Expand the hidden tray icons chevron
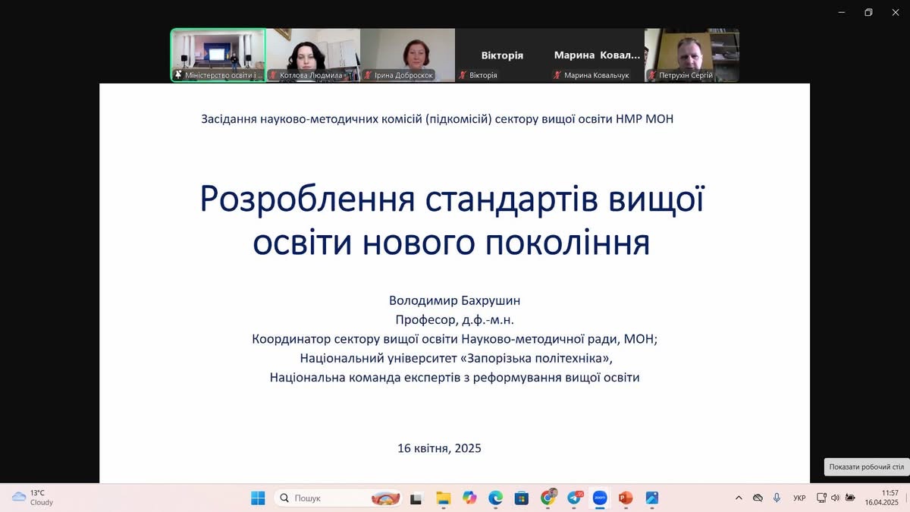This screenshot has height=512, width=910. [x=739, y=498]
